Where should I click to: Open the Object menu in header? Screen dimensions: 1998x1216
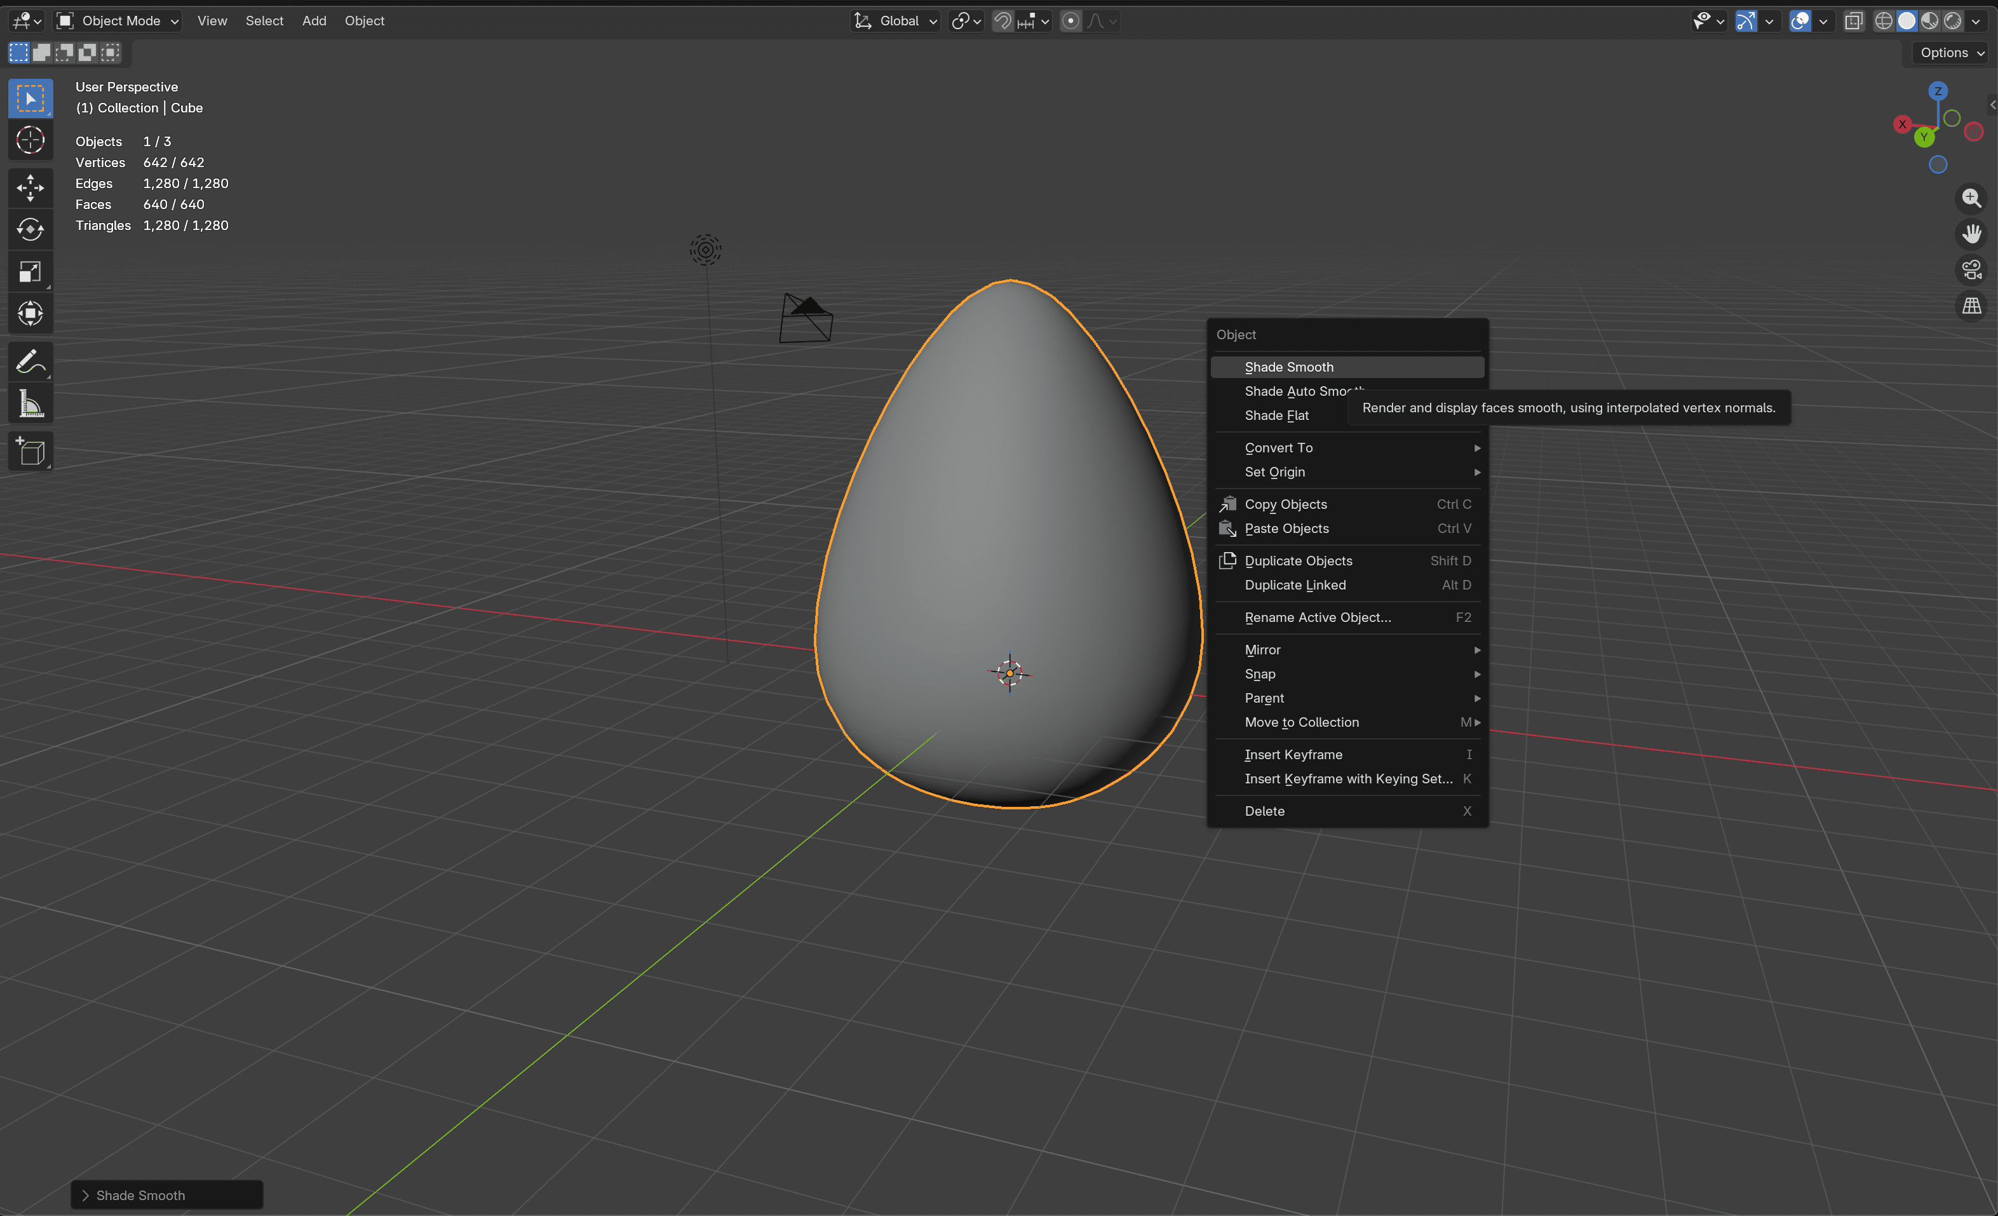[364, 21]
